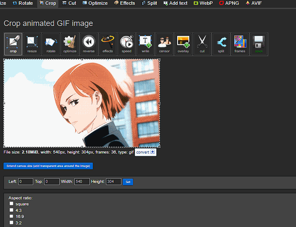Focus the Left input field
The height and width of the screenshot is (227, 296).
pos(25,182)
